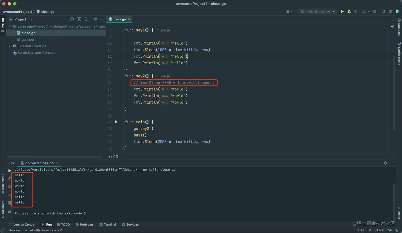Screen dimensions: 402x233
Task: Toggle the Run panel stop button
Action: click(10, 187)
